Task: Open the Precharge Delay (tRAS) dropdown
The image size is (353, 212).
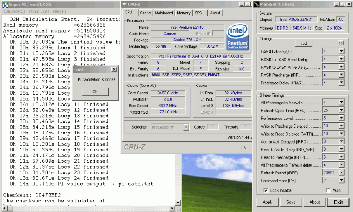Action: pos(341,83)
